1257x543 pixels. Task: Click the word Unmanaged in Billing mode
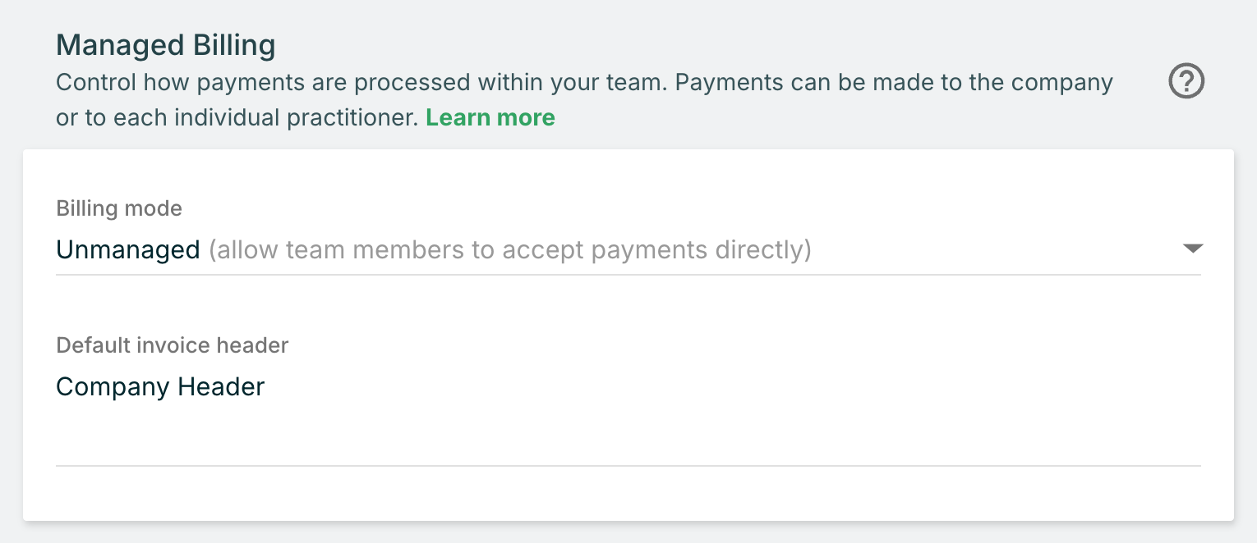(127, 249)
